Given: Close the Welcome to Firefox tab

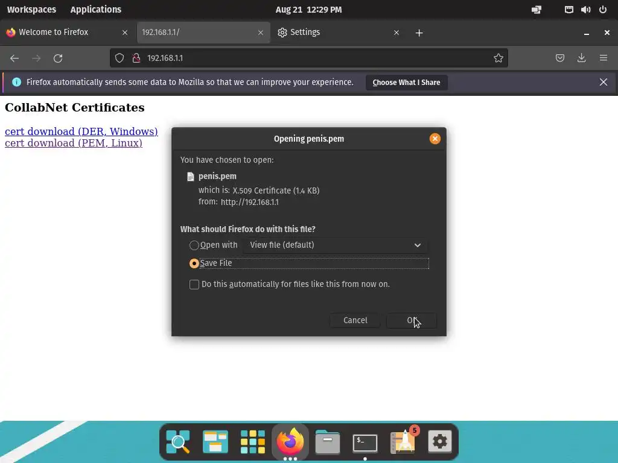Looking at the screenshot, I should click(125, 33).
